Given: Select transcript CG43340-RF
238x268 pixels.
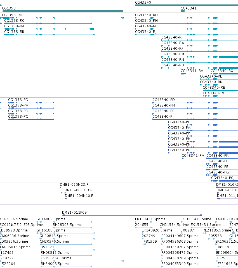Looking at the screenshot, I should pyautogui.click(x=200, y=40).
